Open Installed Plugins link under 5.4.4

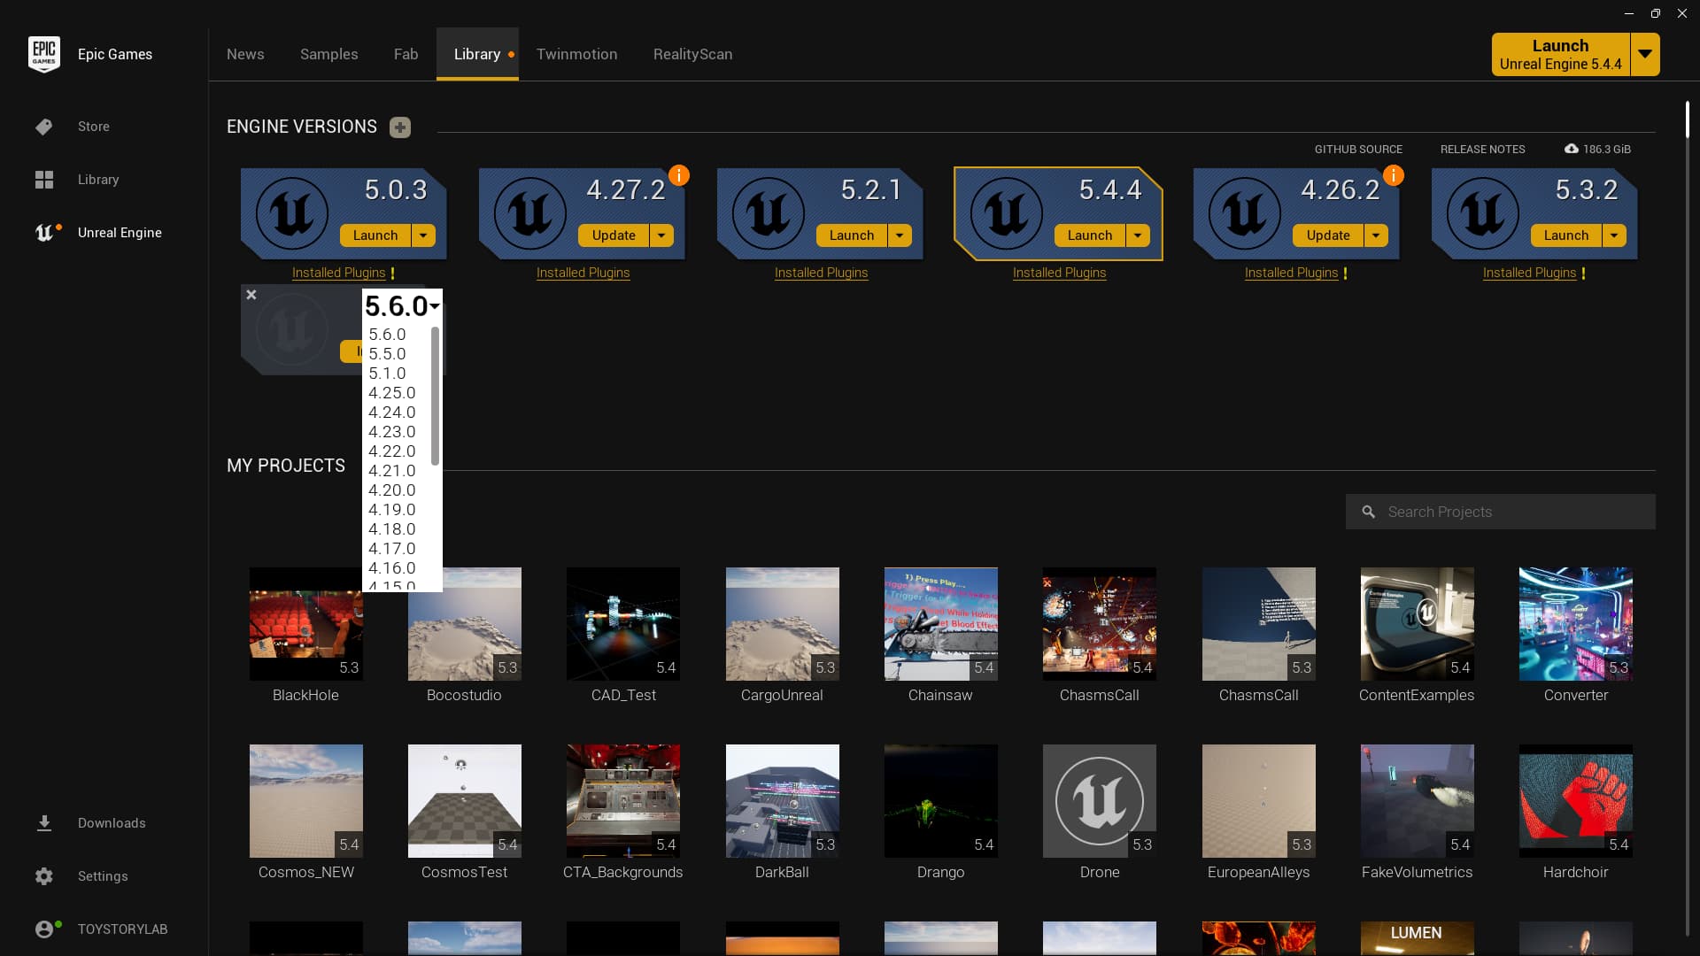[1059, 273]
